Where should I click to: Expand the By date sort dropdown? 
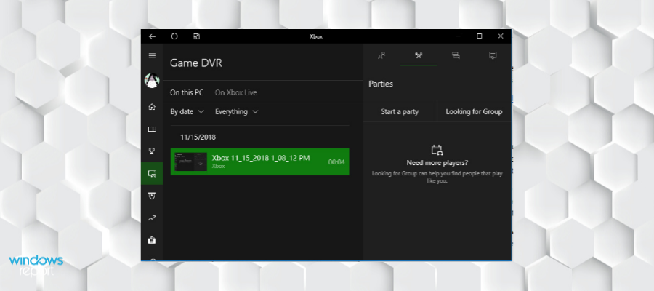187,111
